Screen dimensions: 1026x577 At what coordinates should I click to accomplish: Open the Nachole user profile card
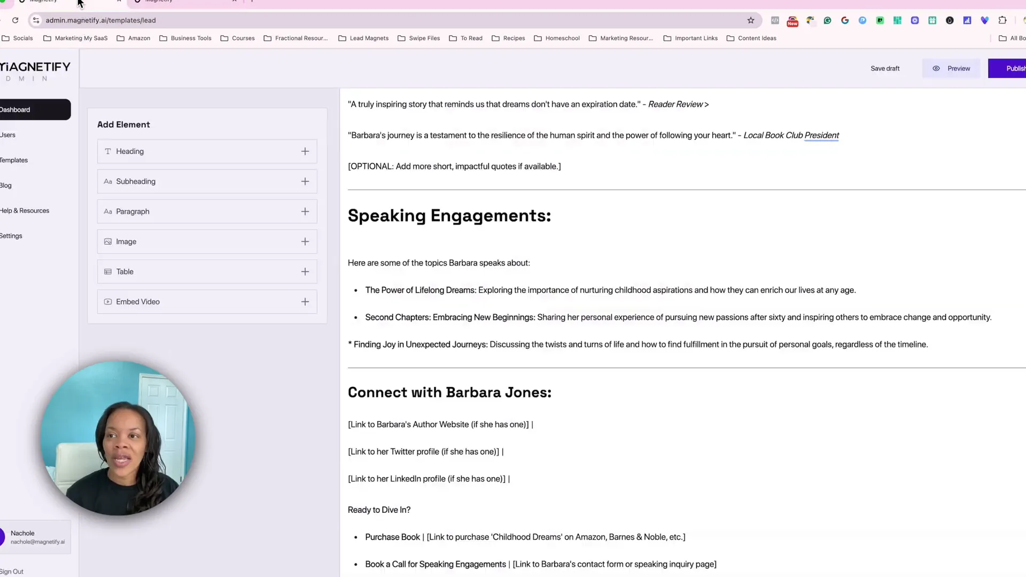tap(35, 537)
